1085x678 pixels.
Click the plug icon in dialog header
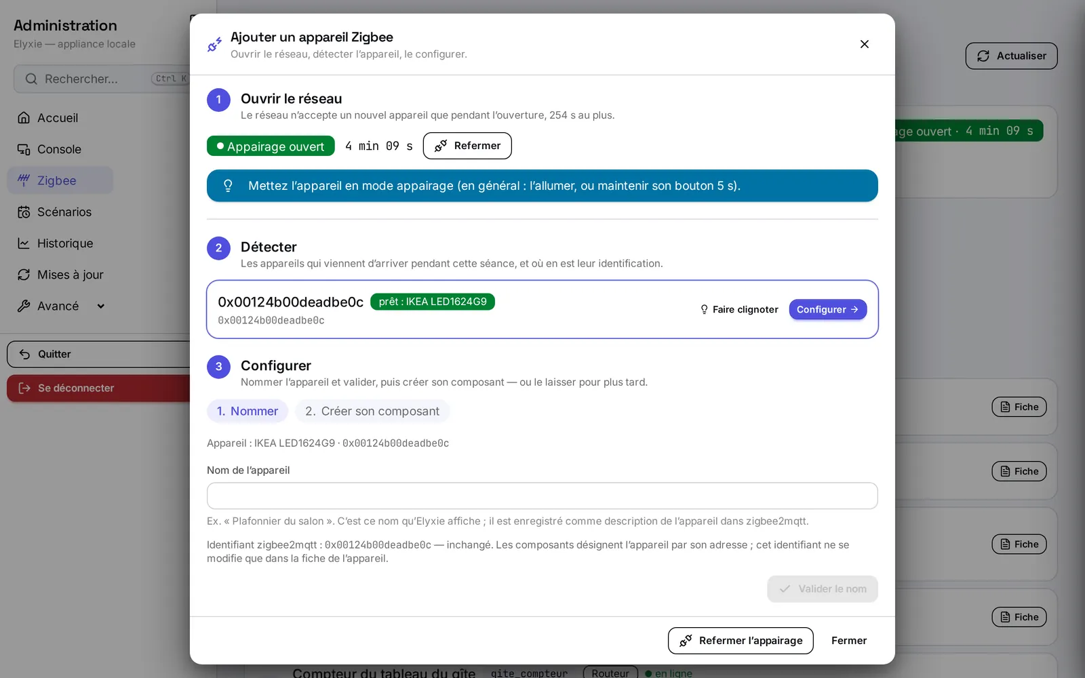pos(214,45)
